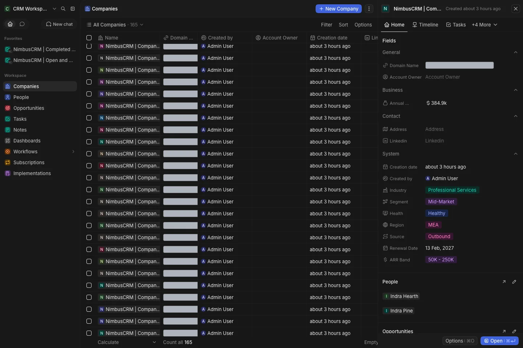The height and width of the screenshot is (348, 523).
Task: Start a New chat
Action: 59,24
